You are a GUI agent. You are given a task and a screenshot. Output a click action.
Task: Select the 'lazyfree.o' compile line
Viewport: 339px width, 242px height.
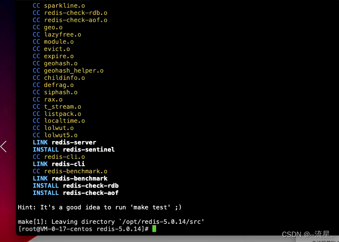(x=57, y=34)
